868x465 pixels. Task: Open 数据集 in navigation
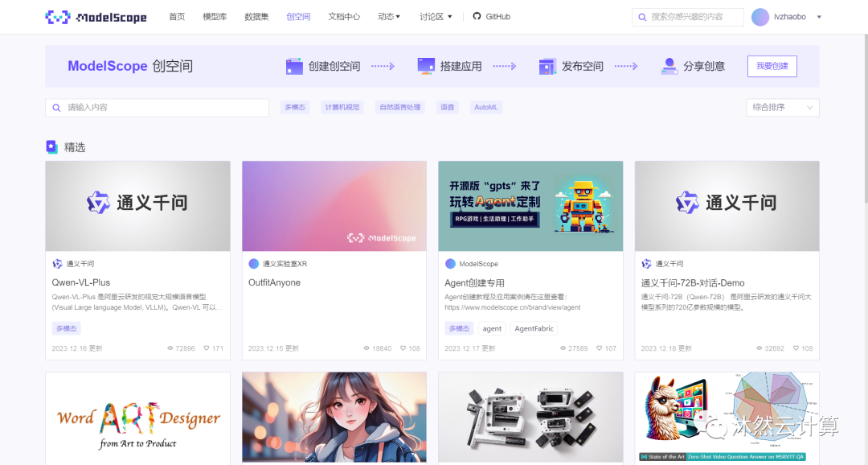coord(256,17)
